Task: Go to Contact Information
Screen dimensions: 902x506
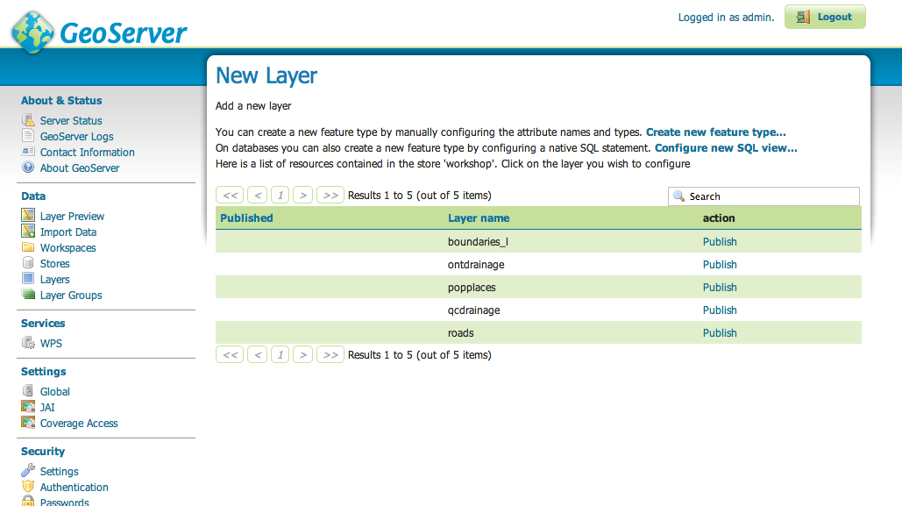Action: pyautogui.click(x=88, y=152)
